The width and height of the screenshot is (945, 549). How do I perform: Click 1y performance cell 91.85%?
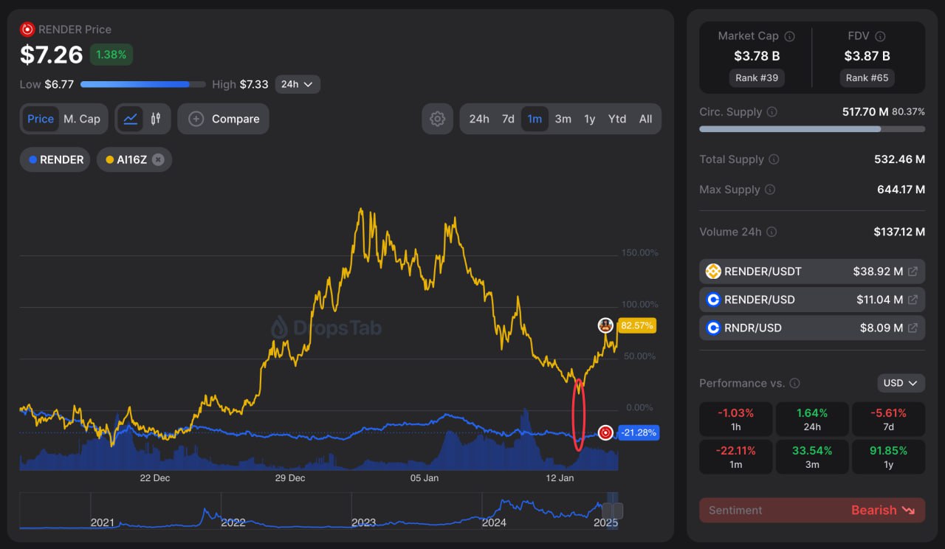(888, 457)
